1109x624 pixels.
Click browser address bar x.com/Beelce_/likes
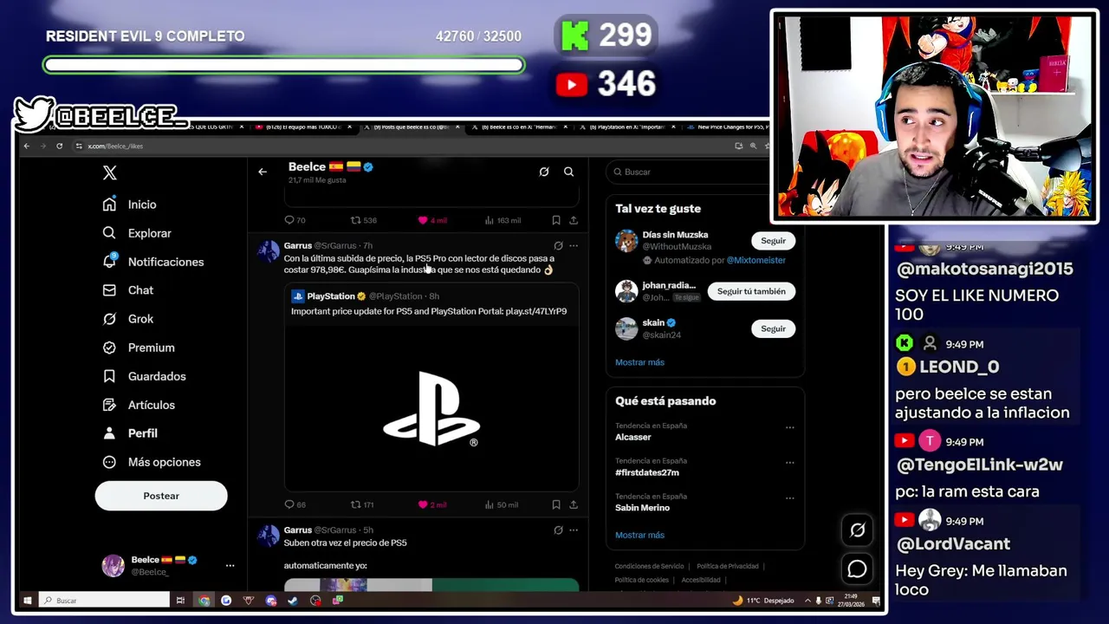[x=115, y=146]
